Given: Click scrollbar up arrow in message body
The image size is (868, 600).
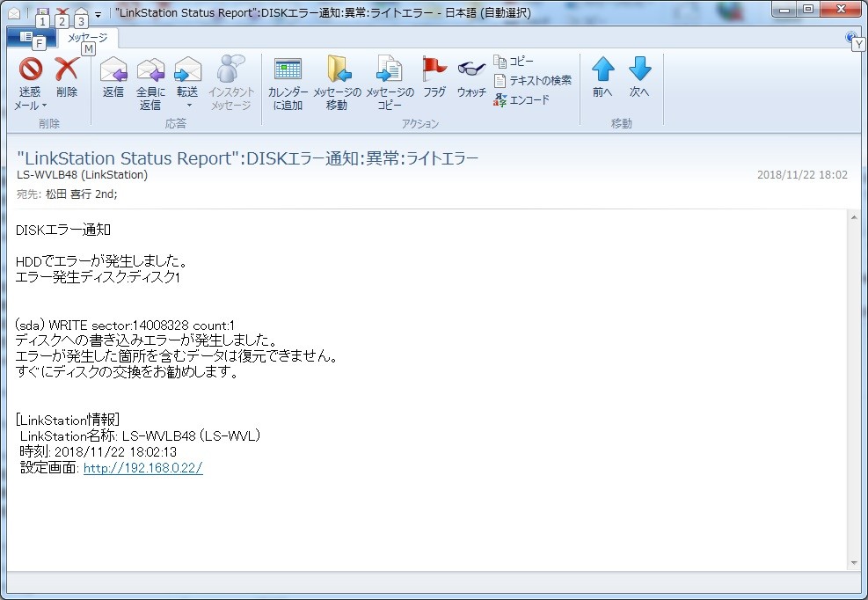Looking at the screenshot, I should [x=854, y=217].
